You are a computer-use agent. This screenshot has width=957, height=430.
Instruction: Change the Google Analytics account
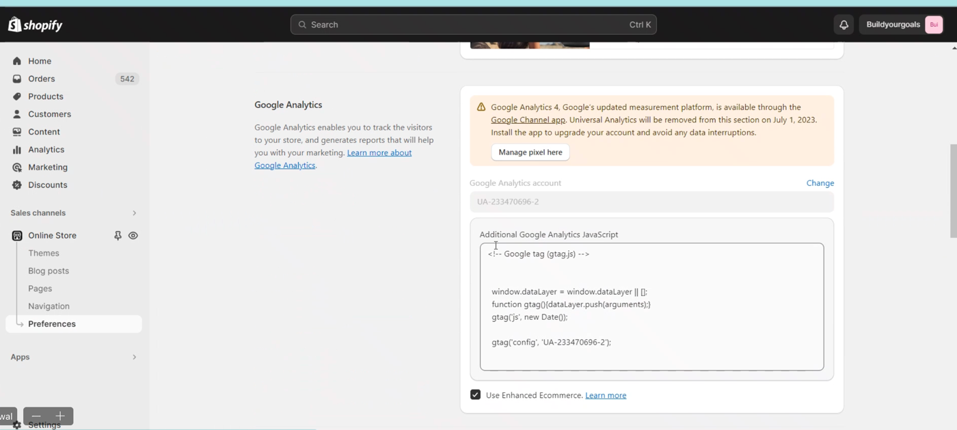tap(820, 183)
